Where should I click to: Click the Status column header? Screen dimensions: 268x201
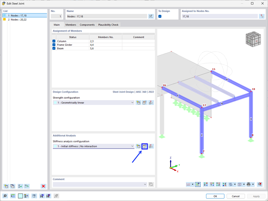coord(73,37)
